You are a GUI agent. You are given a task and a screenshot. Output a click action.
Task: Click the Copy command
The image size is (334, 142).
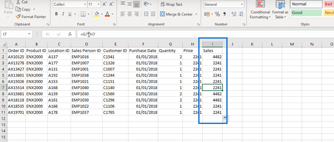pos(23,9)
